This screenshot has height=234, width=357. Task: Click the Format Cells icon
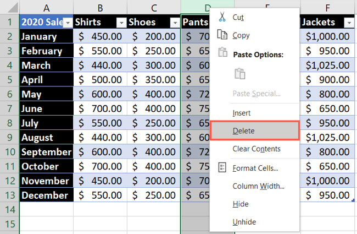tap(222, 167)
